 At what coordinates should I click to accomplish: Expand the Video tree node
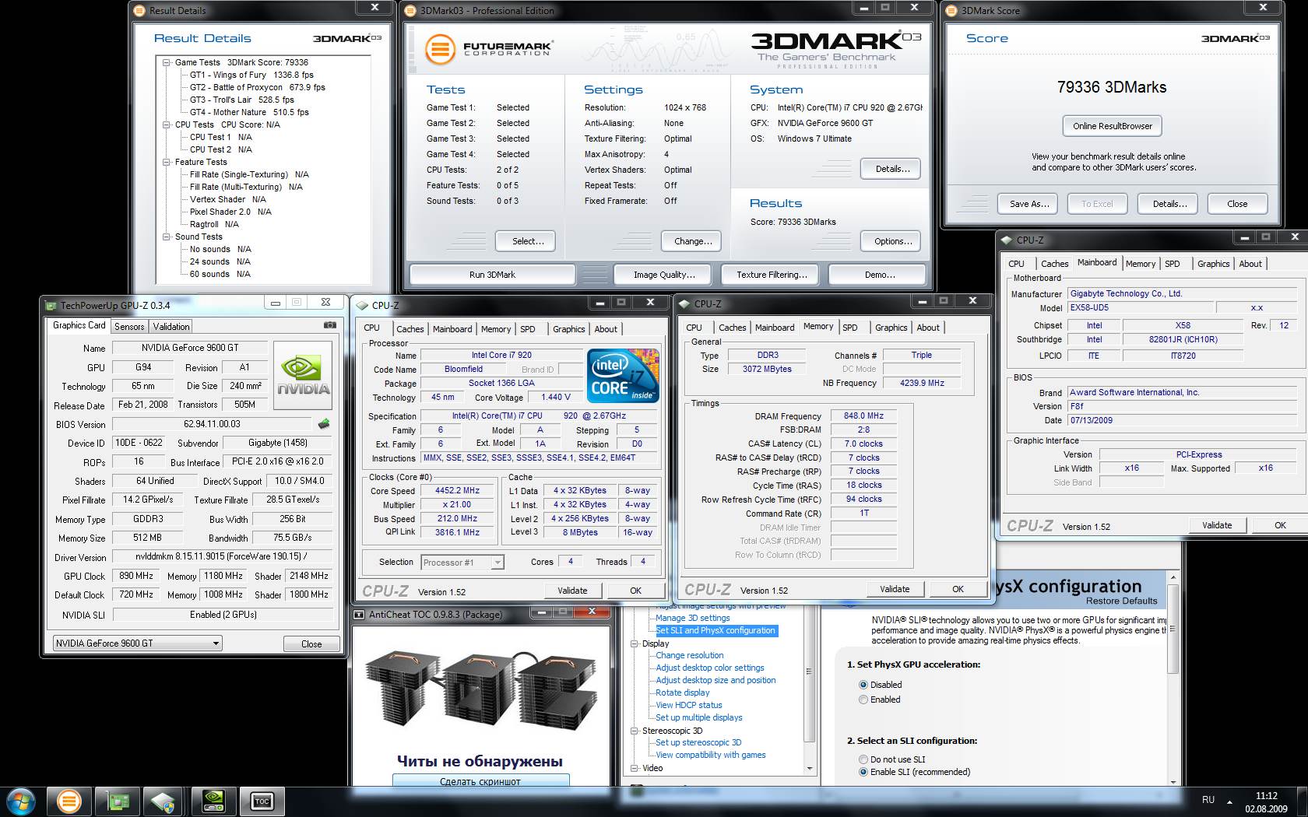635,768
